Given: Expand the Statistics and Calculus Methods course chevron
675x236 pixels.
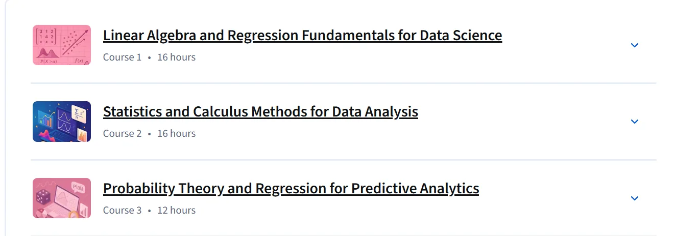Looking at the screenshot, I should [x=635, y=122].
